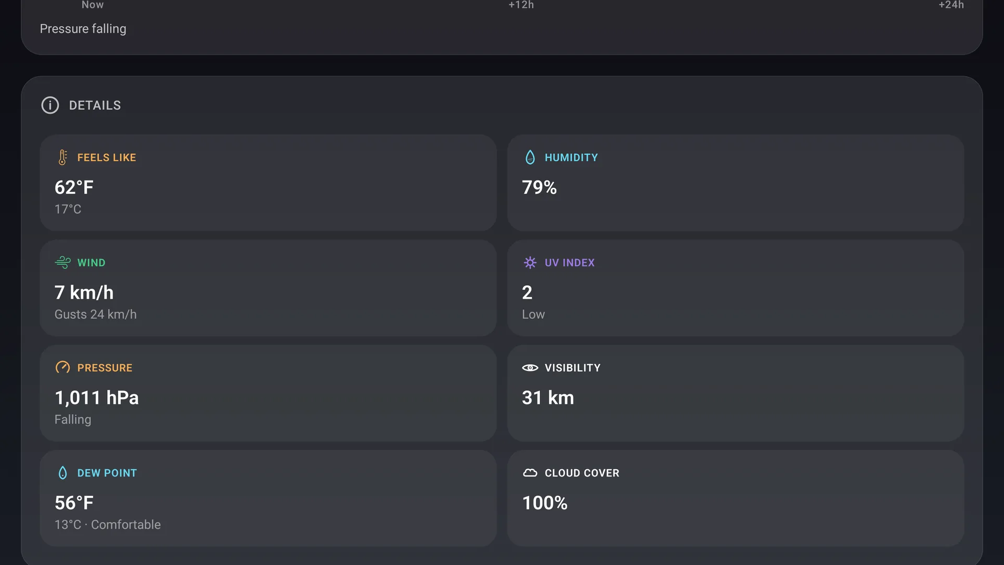Click the Pressure falling status text

[x=83, y=29]
